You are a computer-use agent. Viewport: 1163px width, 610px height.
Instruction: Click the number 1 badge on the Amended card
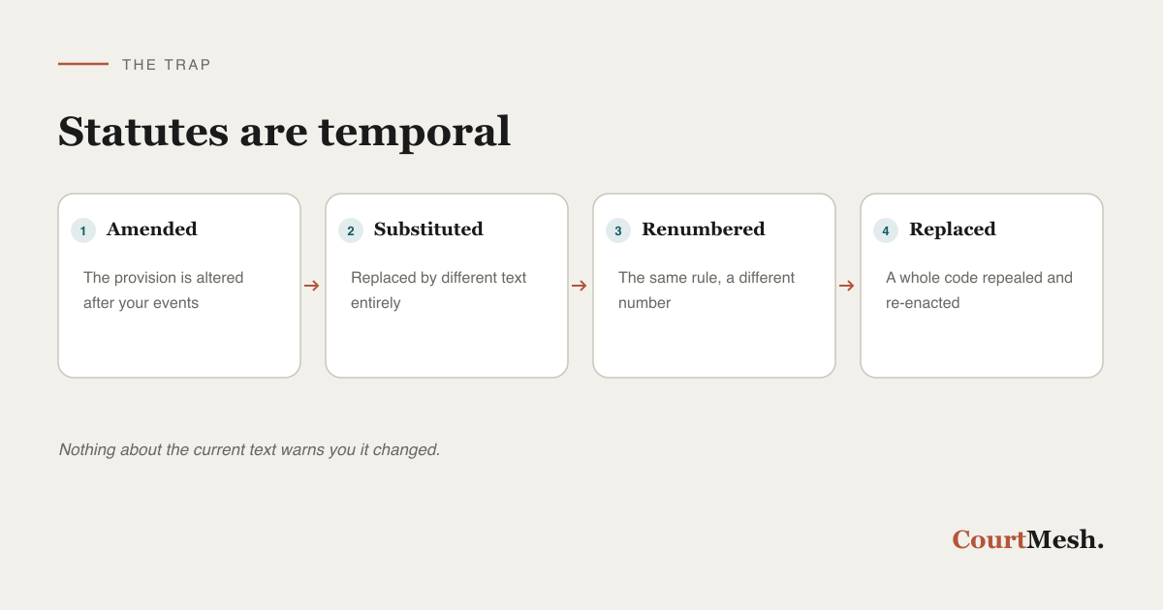[x=83, y=230]
